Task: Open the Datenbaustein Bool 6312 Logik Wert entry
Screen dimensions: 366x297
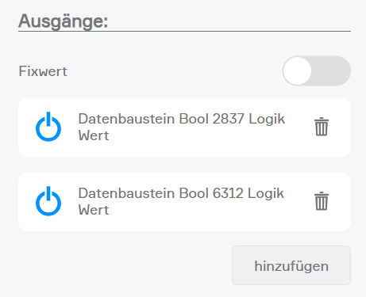Action: 184,201
